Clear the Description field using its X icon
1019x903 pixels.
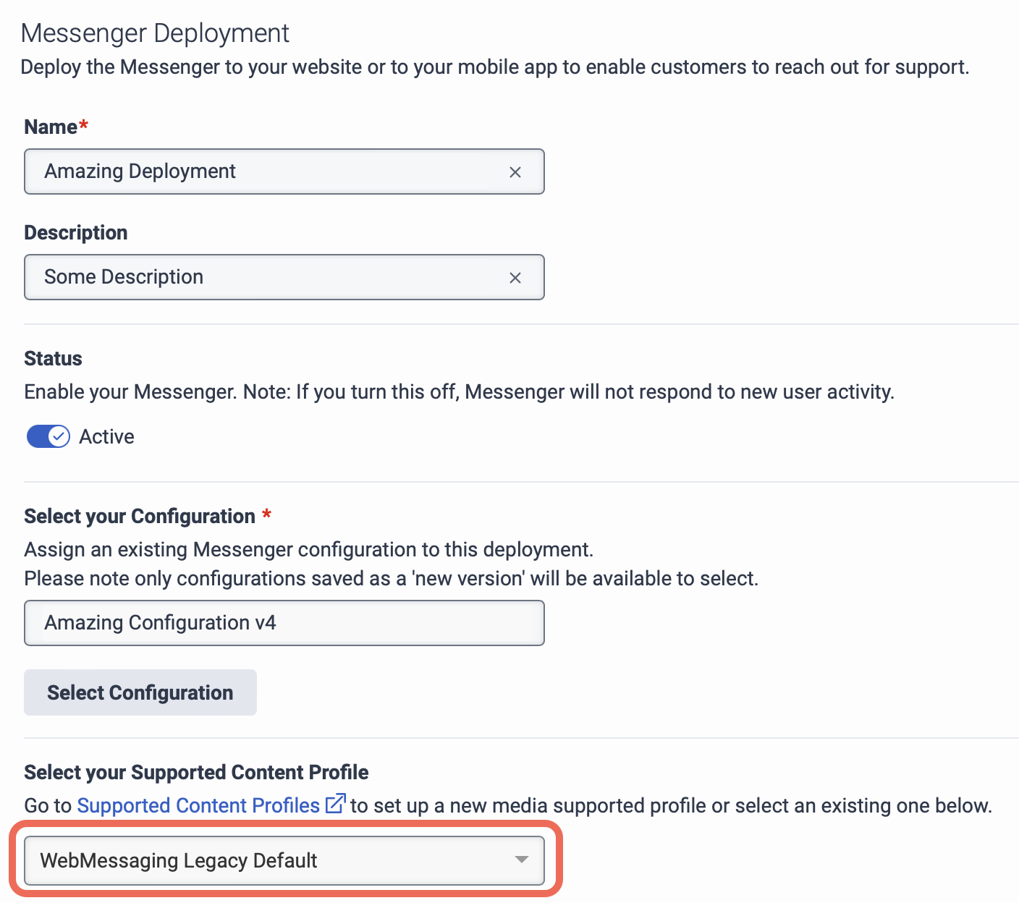click(515, 278)
